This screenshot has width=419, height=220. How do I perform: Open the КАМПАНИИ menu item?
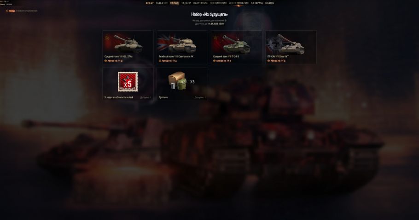click(x=200, y=3)
